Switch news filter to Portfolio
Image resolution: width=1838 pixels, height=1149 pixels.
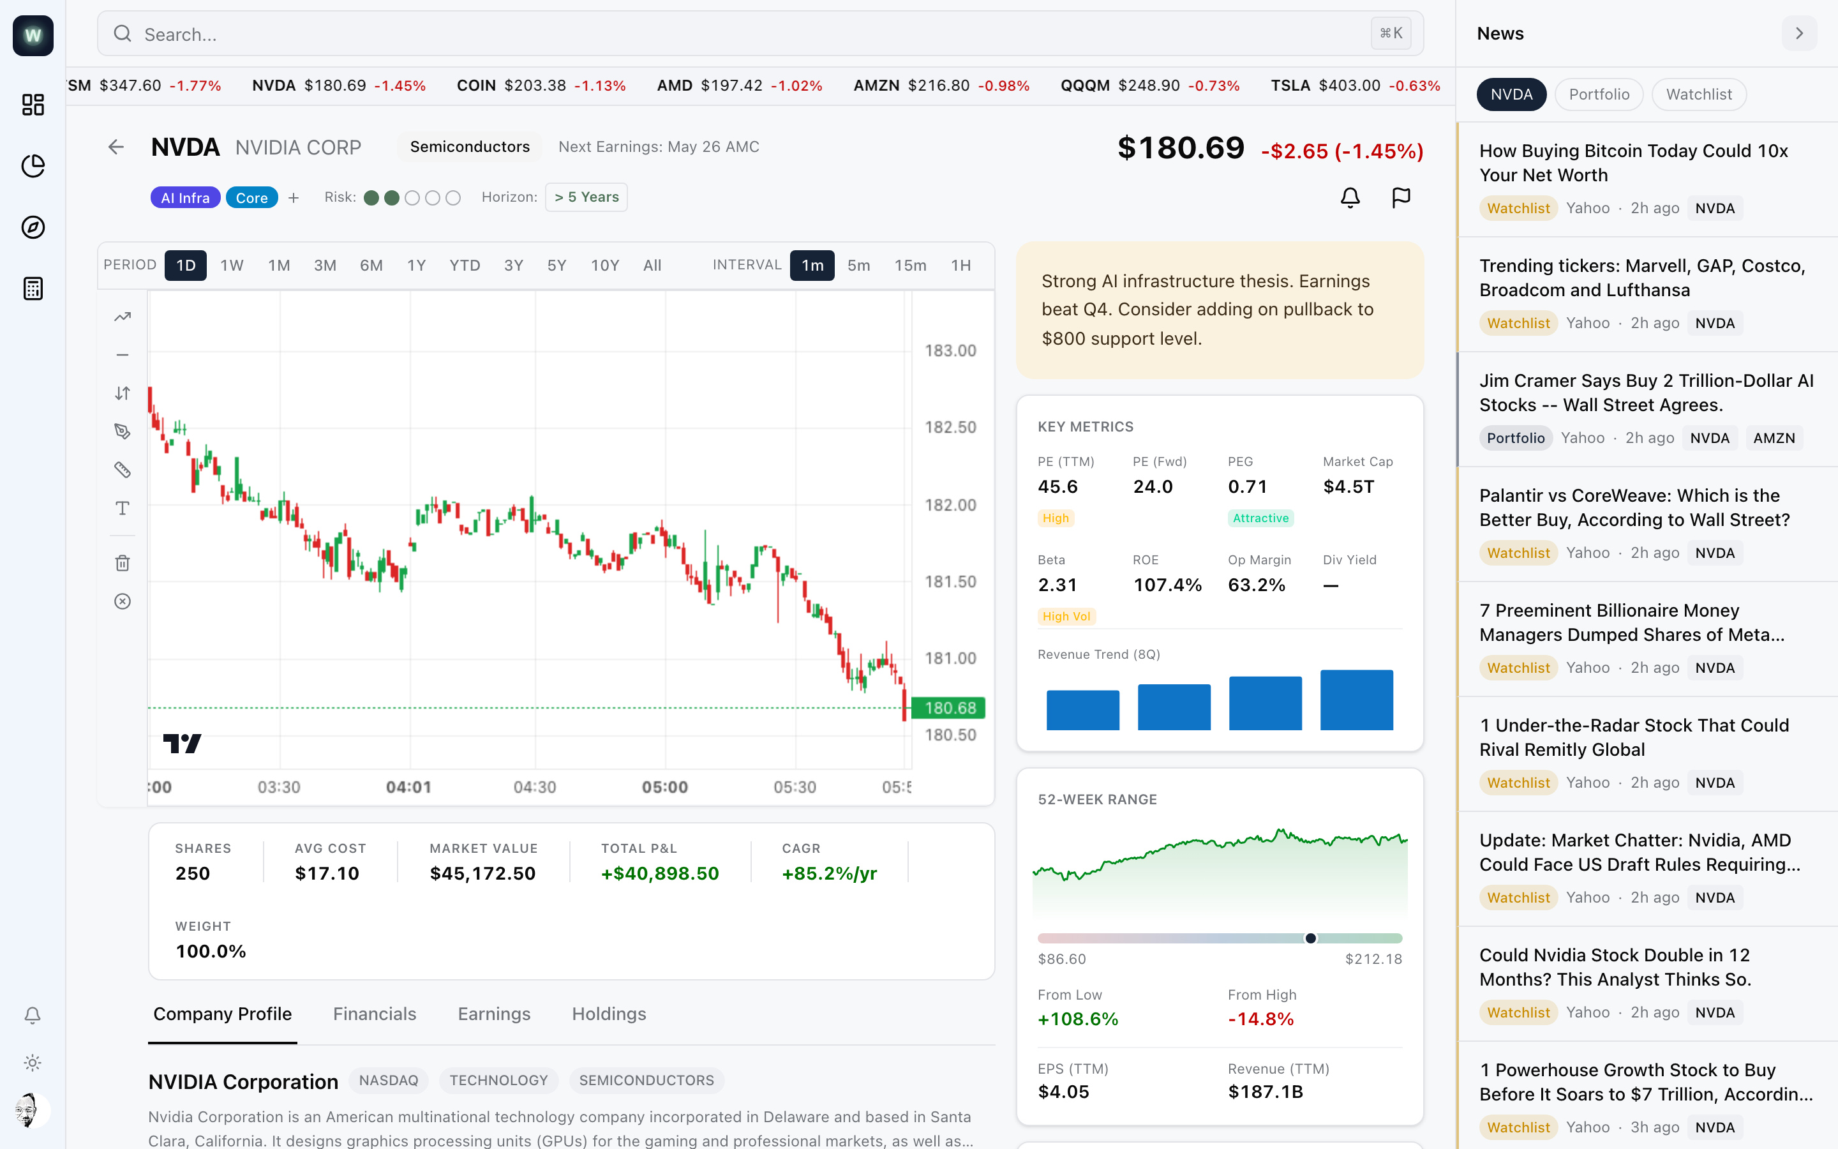coord(1599,94)
